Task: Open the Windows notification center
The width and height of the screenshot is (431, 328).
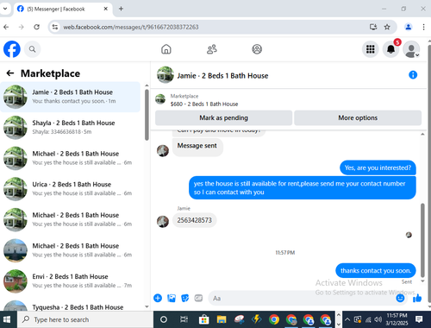Action: click(x=419, y=319)
